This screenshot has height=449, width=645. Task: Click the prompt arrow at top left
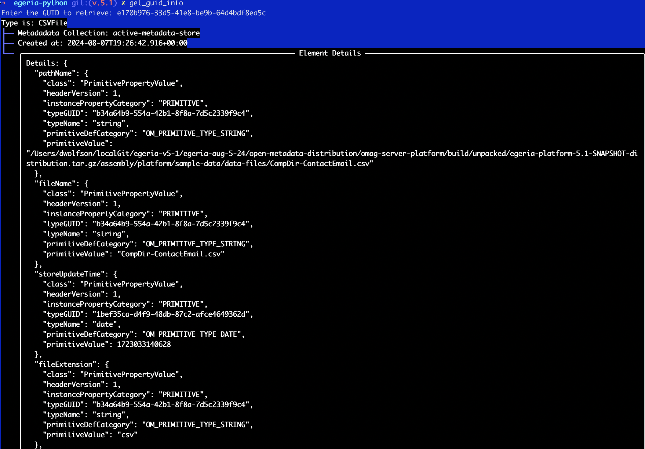click(3, 3)
